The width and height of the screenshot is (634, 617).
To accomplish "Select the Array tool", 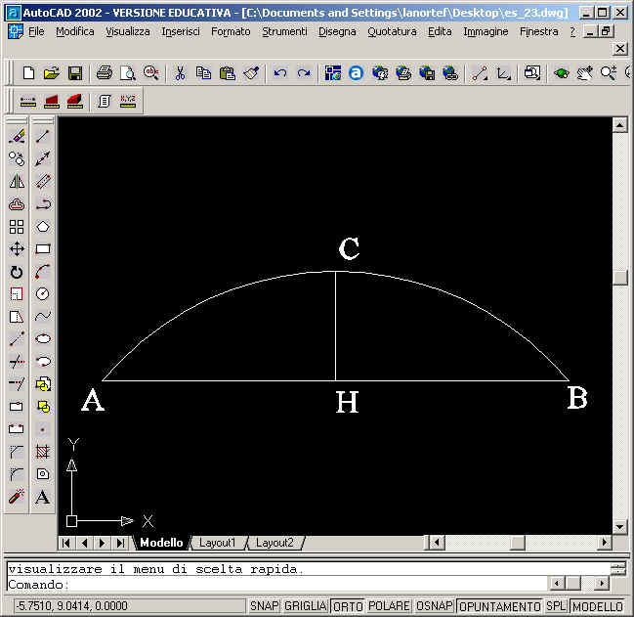I will (17, 227).
